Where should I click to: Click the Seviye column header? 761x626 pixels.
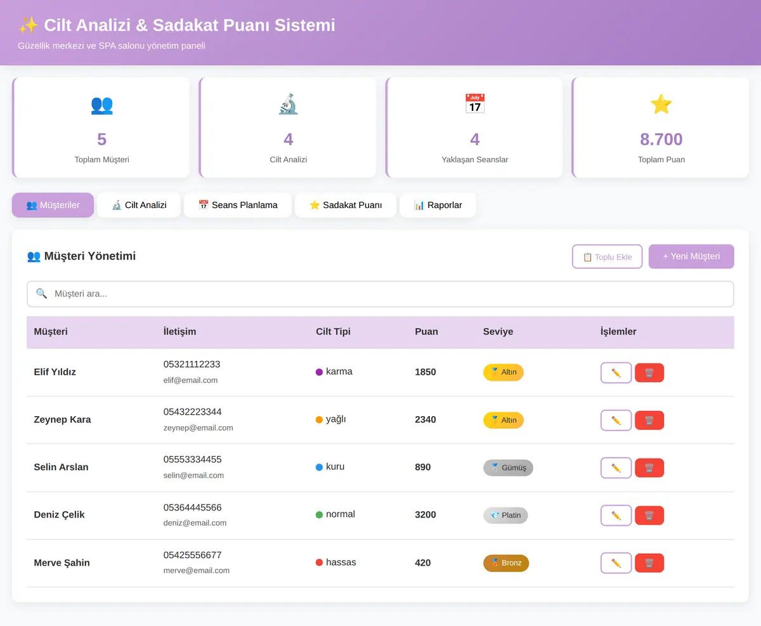pyautogui.click(x=498, y=332)
